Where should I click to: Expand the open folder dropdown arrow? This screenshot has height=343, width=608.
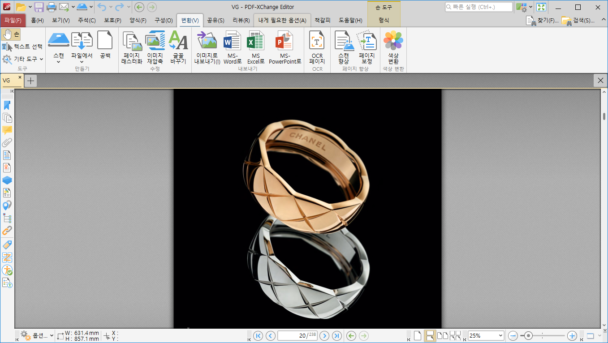30,7
